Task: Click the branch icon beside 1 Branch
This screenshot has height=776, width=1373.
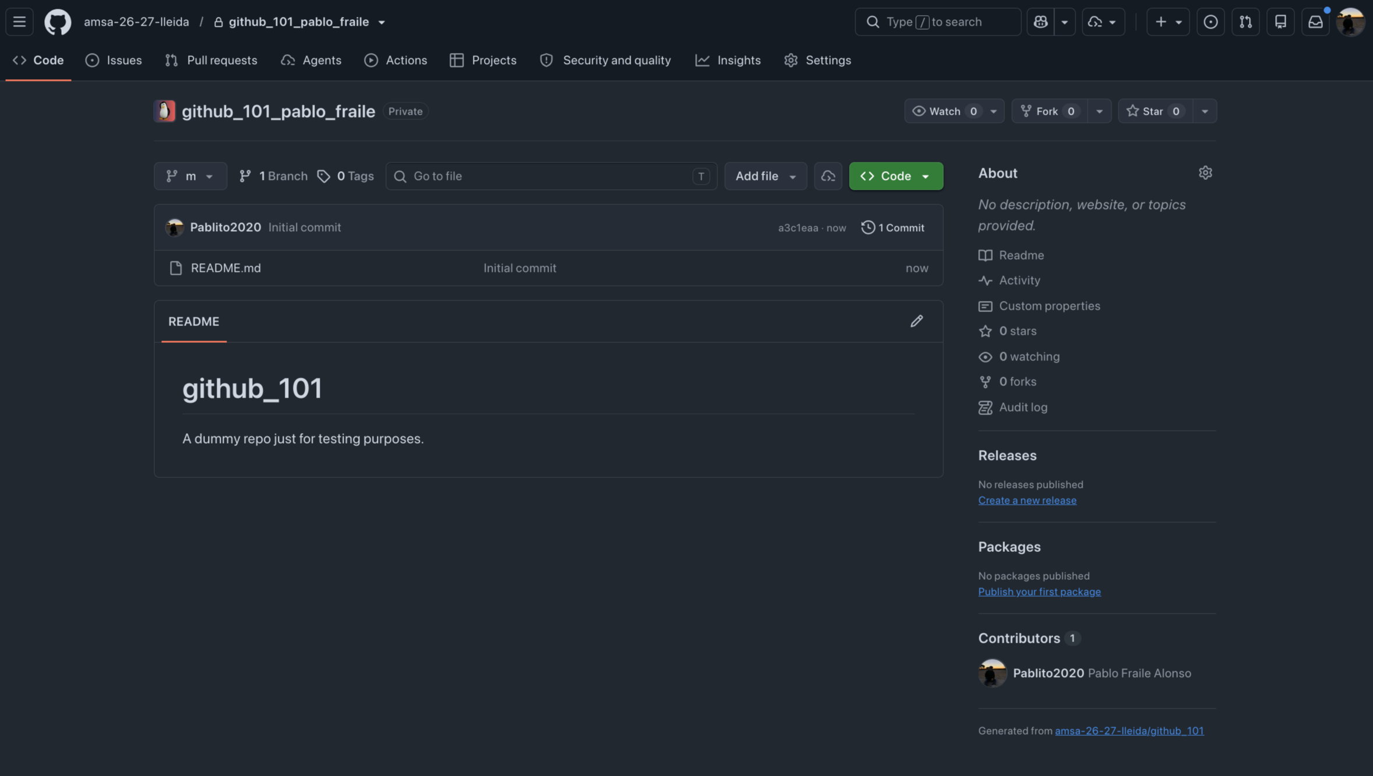Action: 245,176
